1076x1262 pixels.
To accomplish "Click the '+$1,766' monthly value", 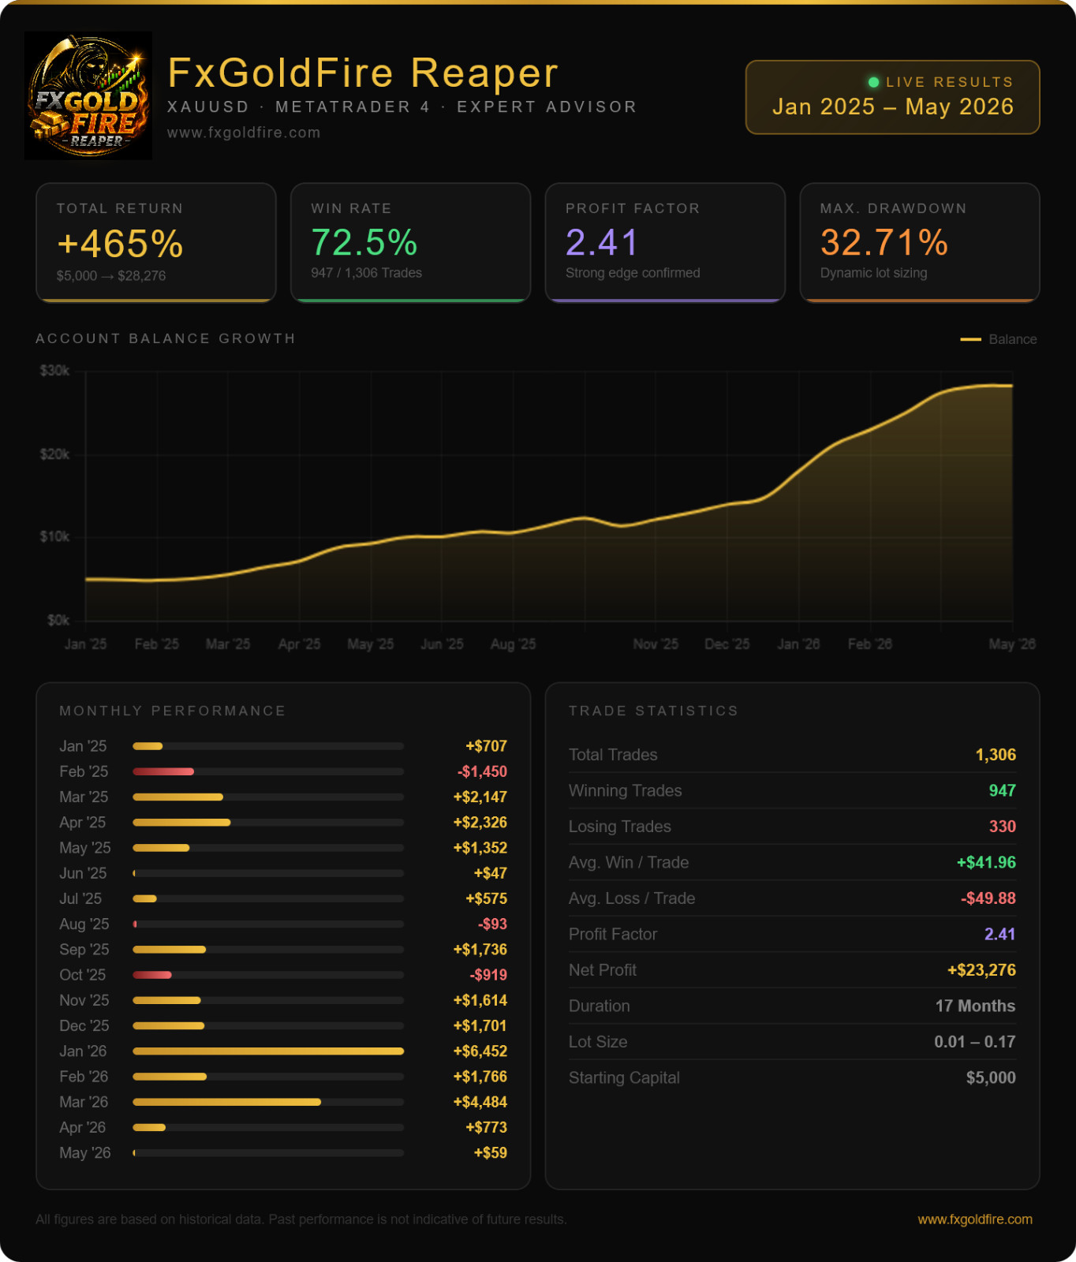I will (480, 1077).
